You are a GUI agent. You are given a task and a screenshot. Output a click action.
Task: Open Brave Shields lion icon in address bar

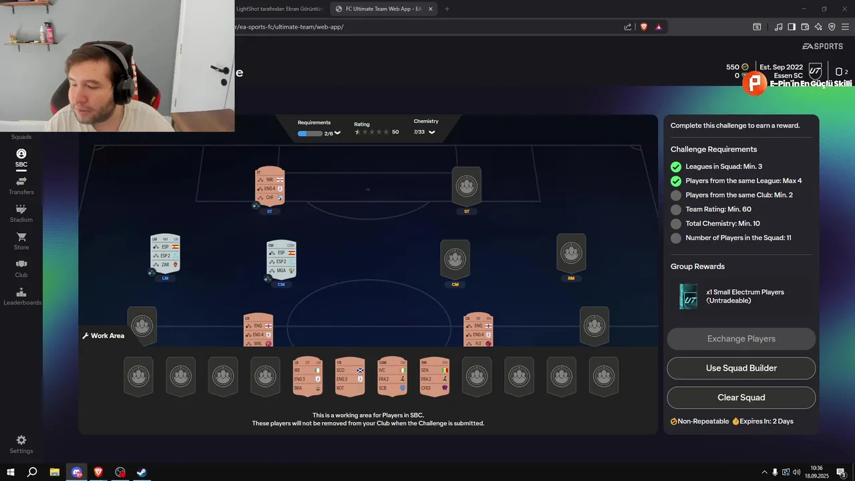click(x=644, y=27)
